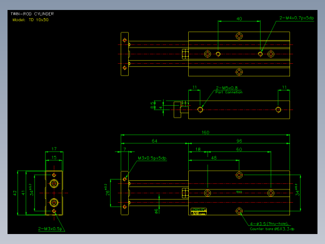The width and height of the screenshot is (325, 244).
Task: Click the TWIN-ROD CYLINDER title text
Action: click(x=32, y=14)
